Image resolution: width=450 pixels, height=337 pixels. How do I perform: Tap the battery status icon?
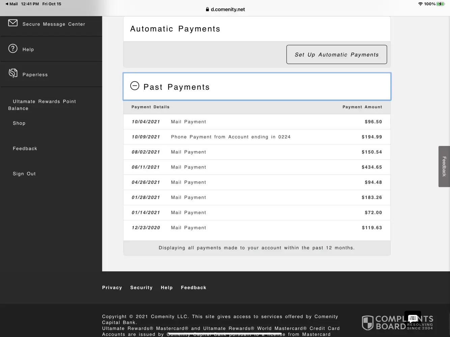click(441, 4)
